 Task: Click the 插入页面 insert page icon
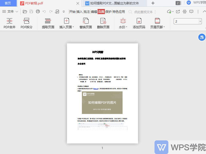[x=66, y=21]
